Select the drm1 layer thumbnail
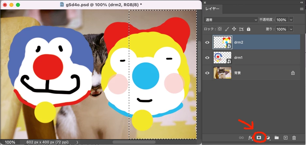 (222, 58)
